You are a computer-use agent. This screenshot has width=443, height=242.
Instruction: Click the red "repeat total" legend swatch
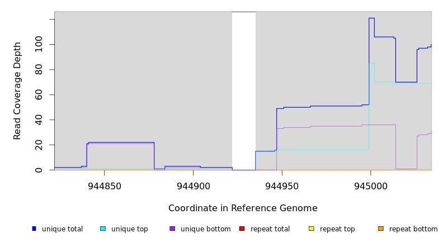click(242, 229)
